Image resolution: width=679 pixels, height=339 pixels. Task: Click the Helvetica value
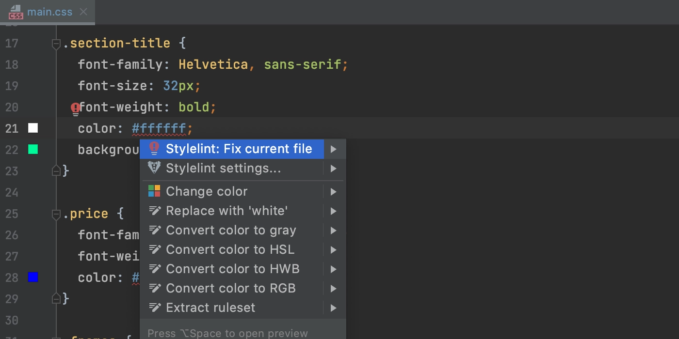click(x=213, y=64)
